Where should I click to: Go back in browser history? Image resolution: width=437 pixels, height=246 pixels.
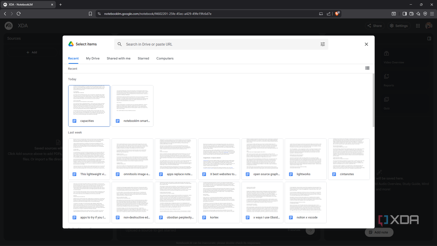click(5, 14)
